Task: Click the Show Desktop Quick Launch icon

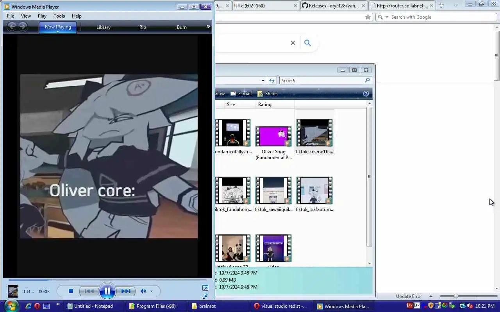Action: coord(46,306)
